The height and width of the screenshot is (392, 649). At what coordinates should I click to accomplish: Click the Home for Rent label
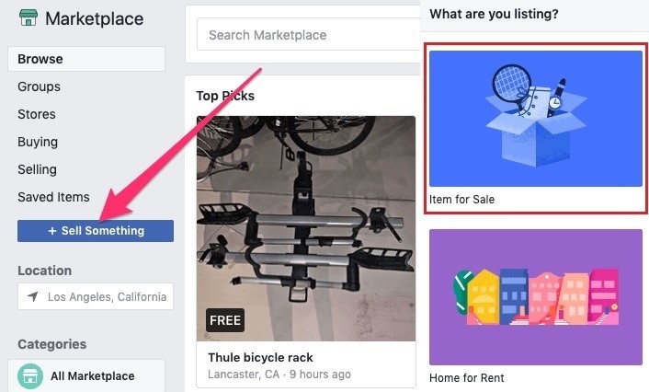click(x=466, y=378)
